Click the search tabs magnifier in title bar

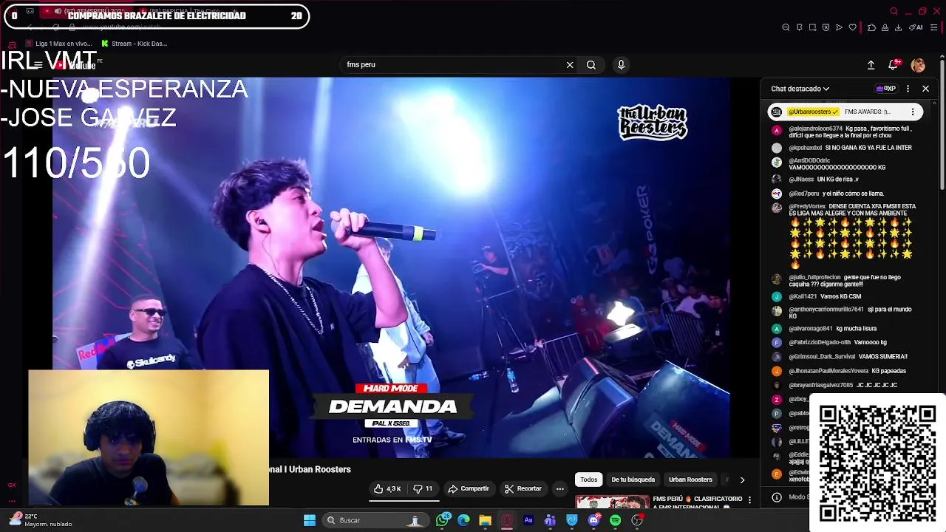point(894,11)
